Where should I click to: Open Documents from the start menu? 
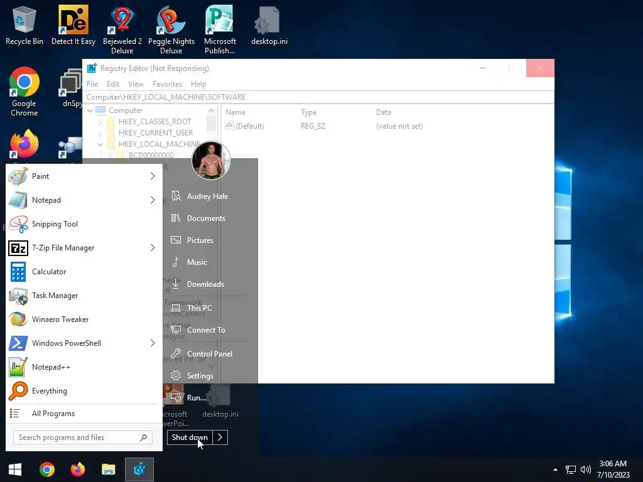pos(206,218)
